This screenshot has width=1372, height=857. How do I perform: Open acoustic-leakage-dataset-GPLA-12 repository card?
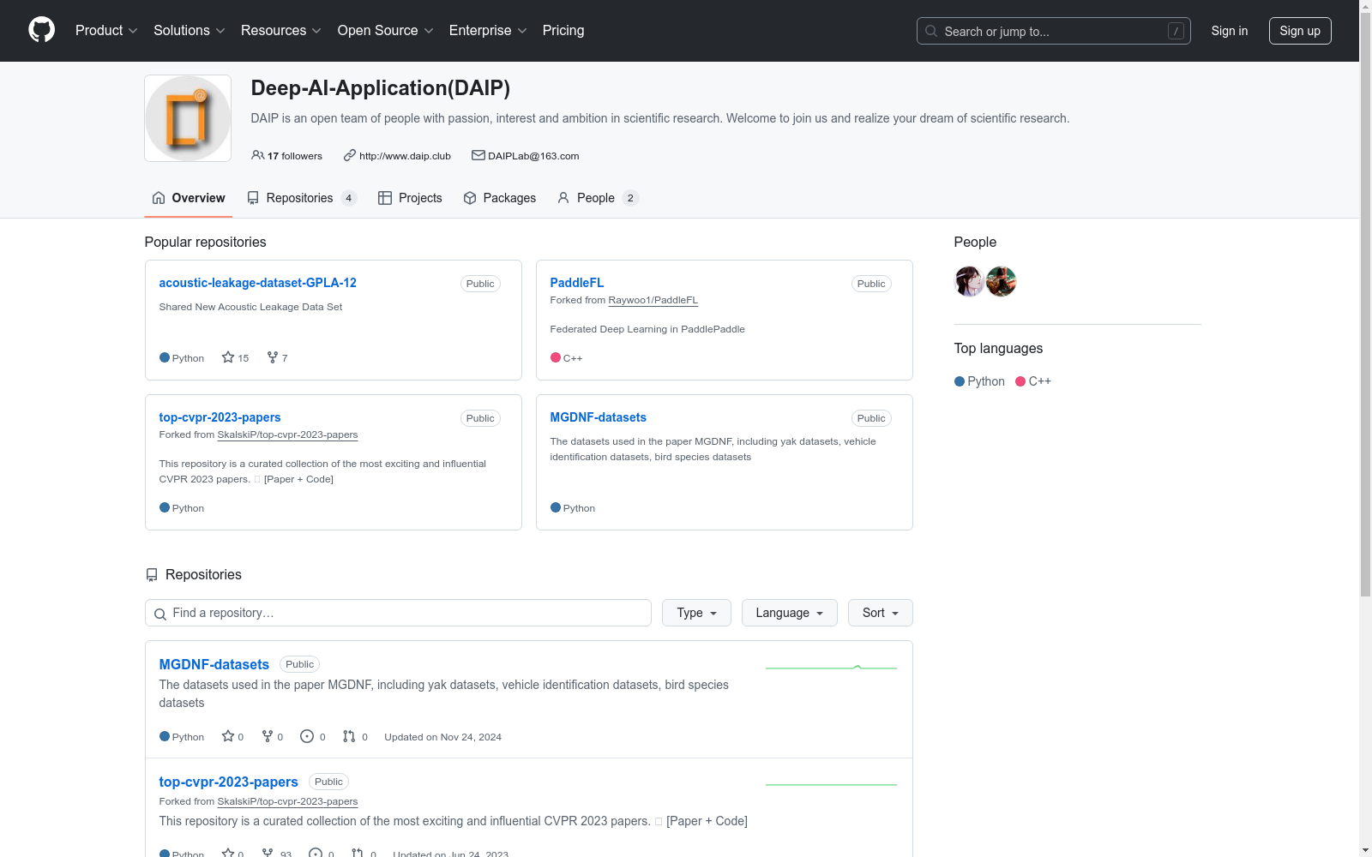257,283
